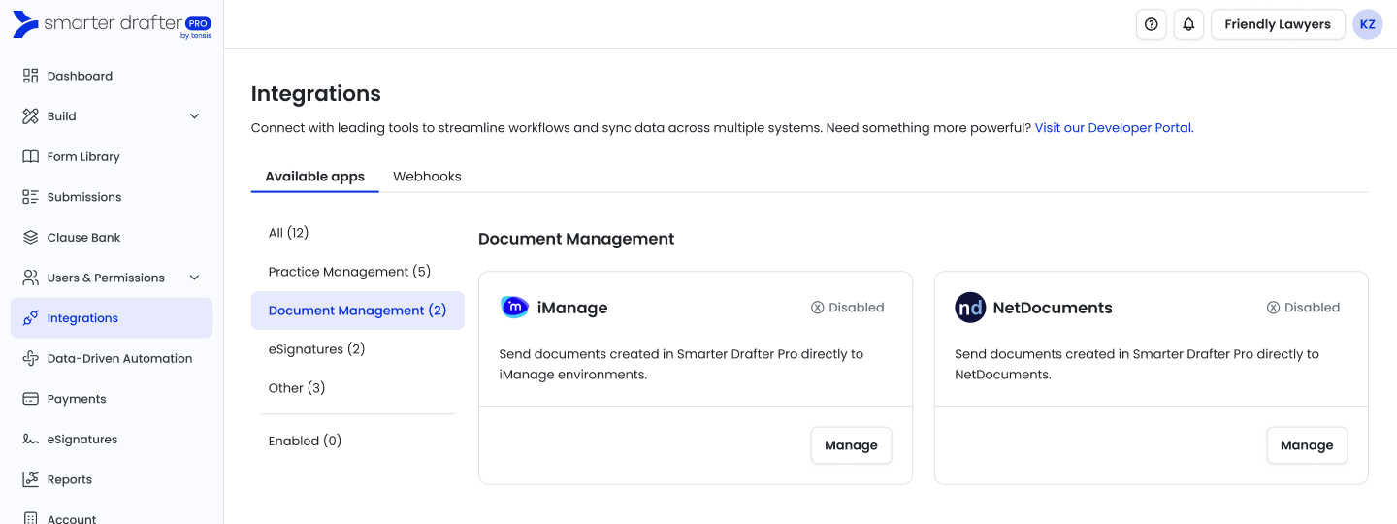Go to Clause Bank in sidebar
This screenshot has height=524, width=1397.
[83, 237]
